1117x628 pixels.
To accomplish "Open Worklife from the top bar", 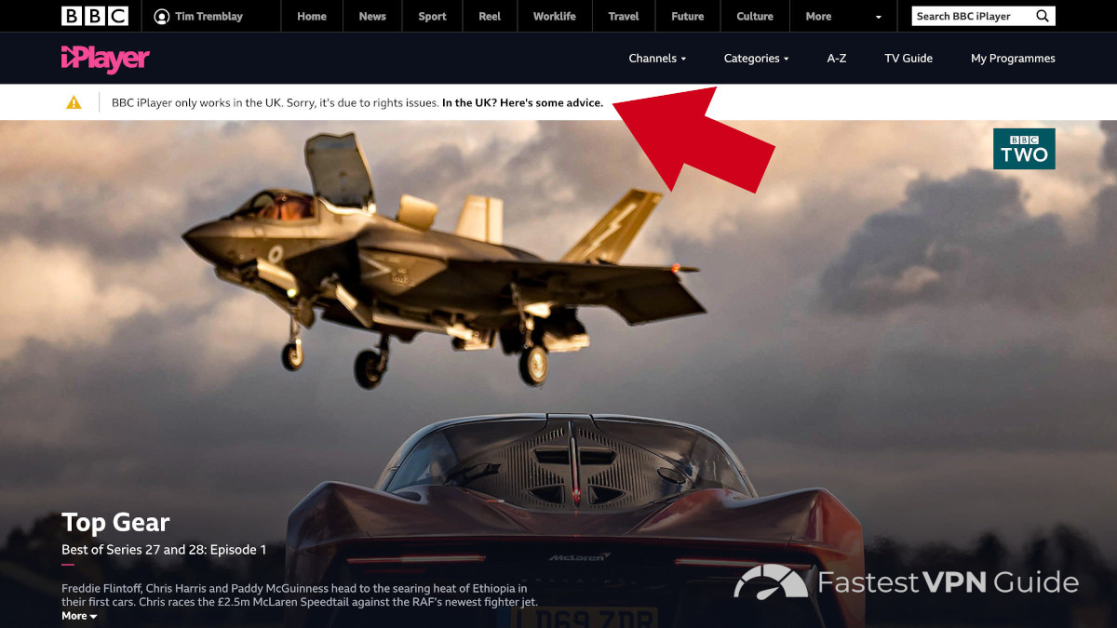I will (x=554, y=16).
